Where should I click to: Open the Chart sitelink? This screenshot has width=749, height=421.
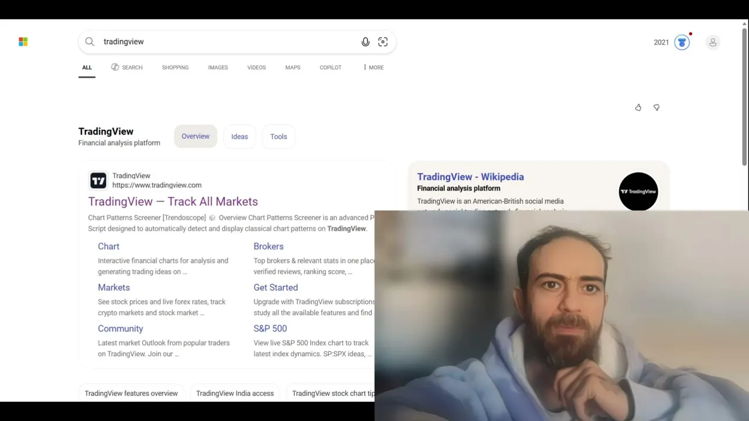click(108, 246)
